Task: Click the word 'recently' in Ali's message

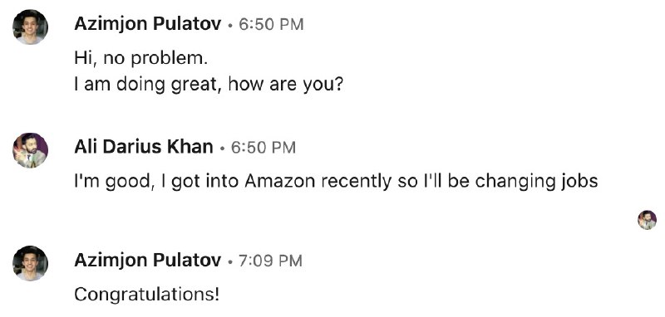Action: coord(357,182)
